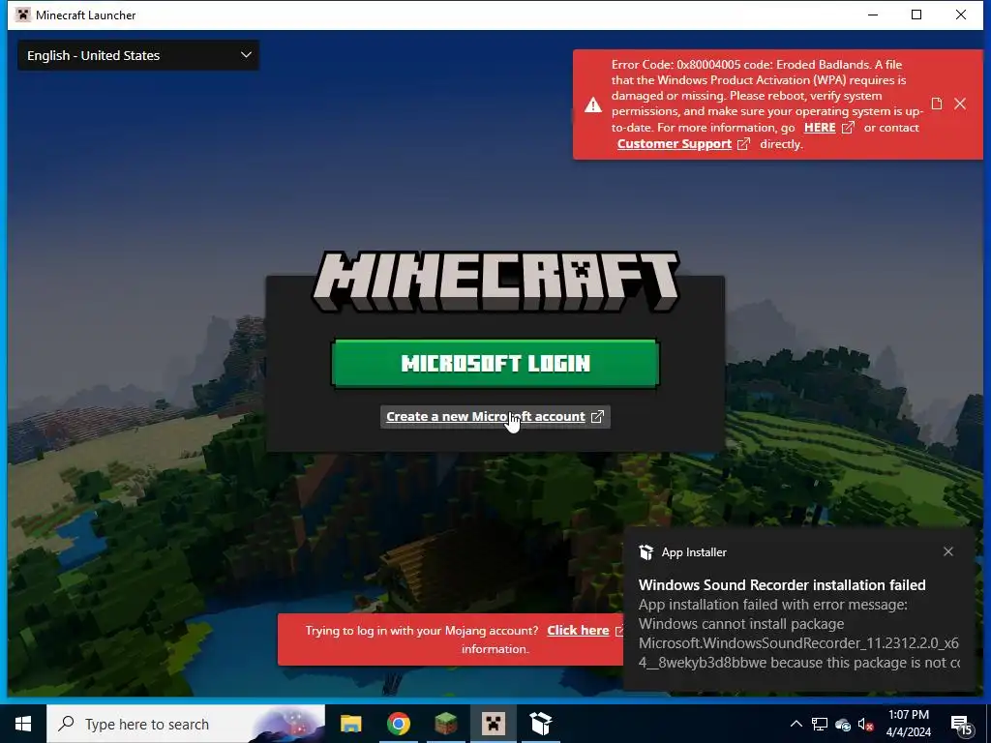Click the App Installer package icon in notification
This screenshot has width=991, height=743.
point(646,552)
